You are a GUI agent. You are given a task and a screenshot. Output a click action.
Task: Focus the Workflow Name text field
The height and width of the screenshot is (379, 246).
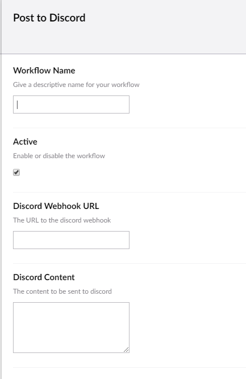(x=71, y=104)
